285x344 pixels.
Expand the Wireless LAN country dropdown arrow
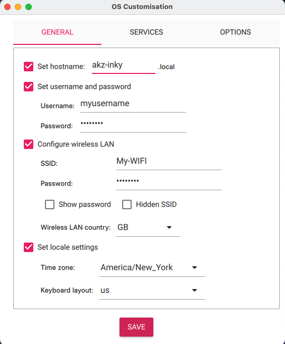[169, 227]
